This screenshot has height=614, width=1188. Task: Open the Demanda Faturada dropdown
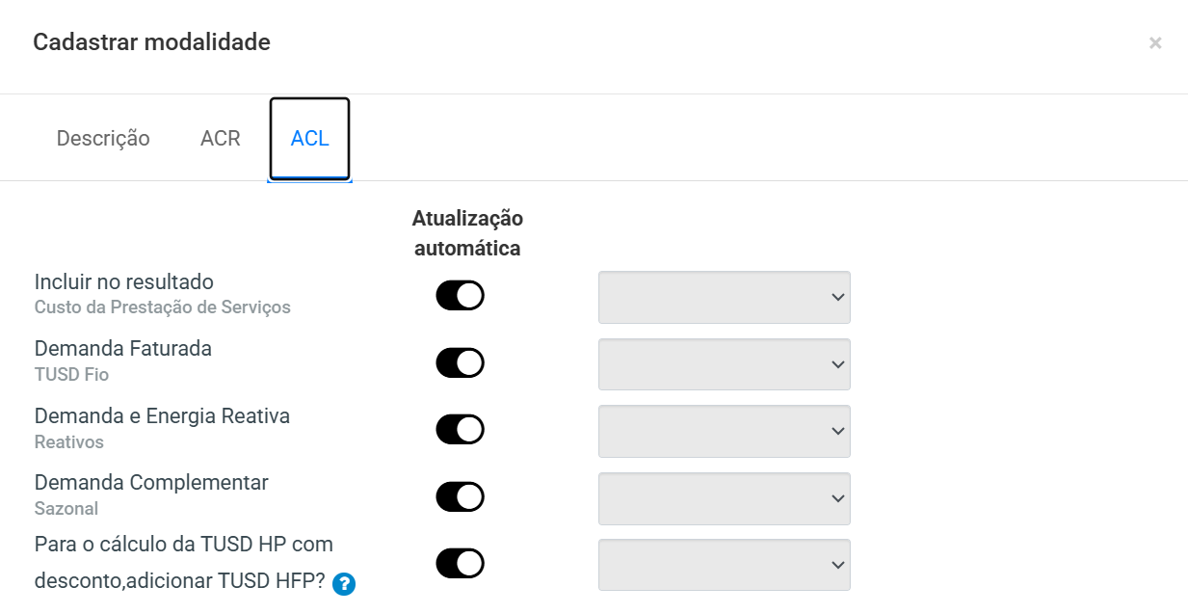click(x=725, y=364)
